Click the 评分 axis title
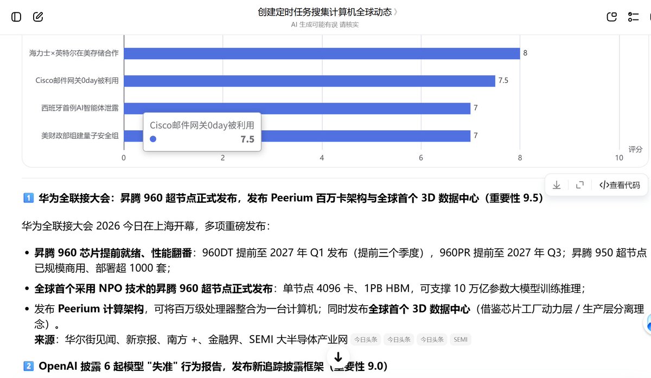Image resolution: width=651 pixels, height=378 pixels. pos(635,149)
